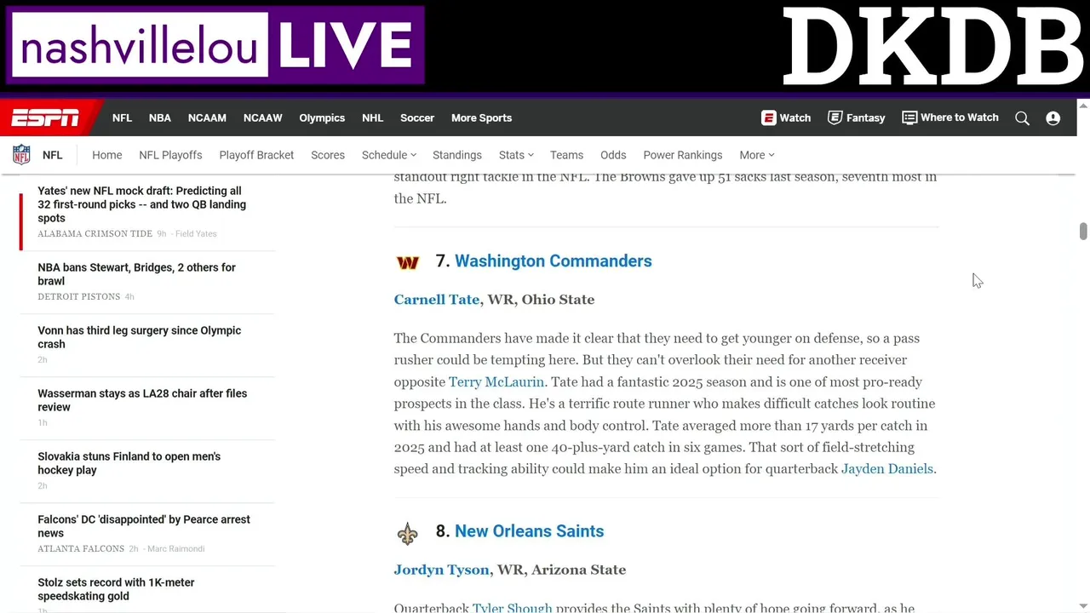This screenshot has width=1090, height=613.
Task: Click the NFL shield logo
Action: (21, 155)
